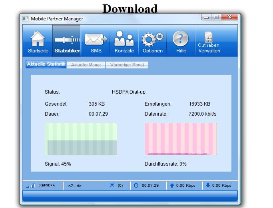
Task: Click the unread messages envelope icon
Action: click(112, 186)
